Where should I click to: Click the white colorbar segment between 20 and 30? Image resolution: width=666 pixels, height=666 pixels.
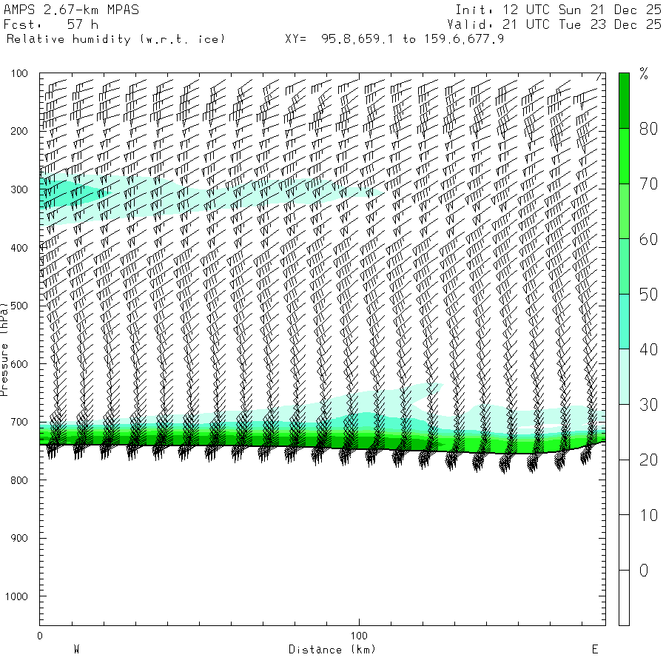(624, 432)
